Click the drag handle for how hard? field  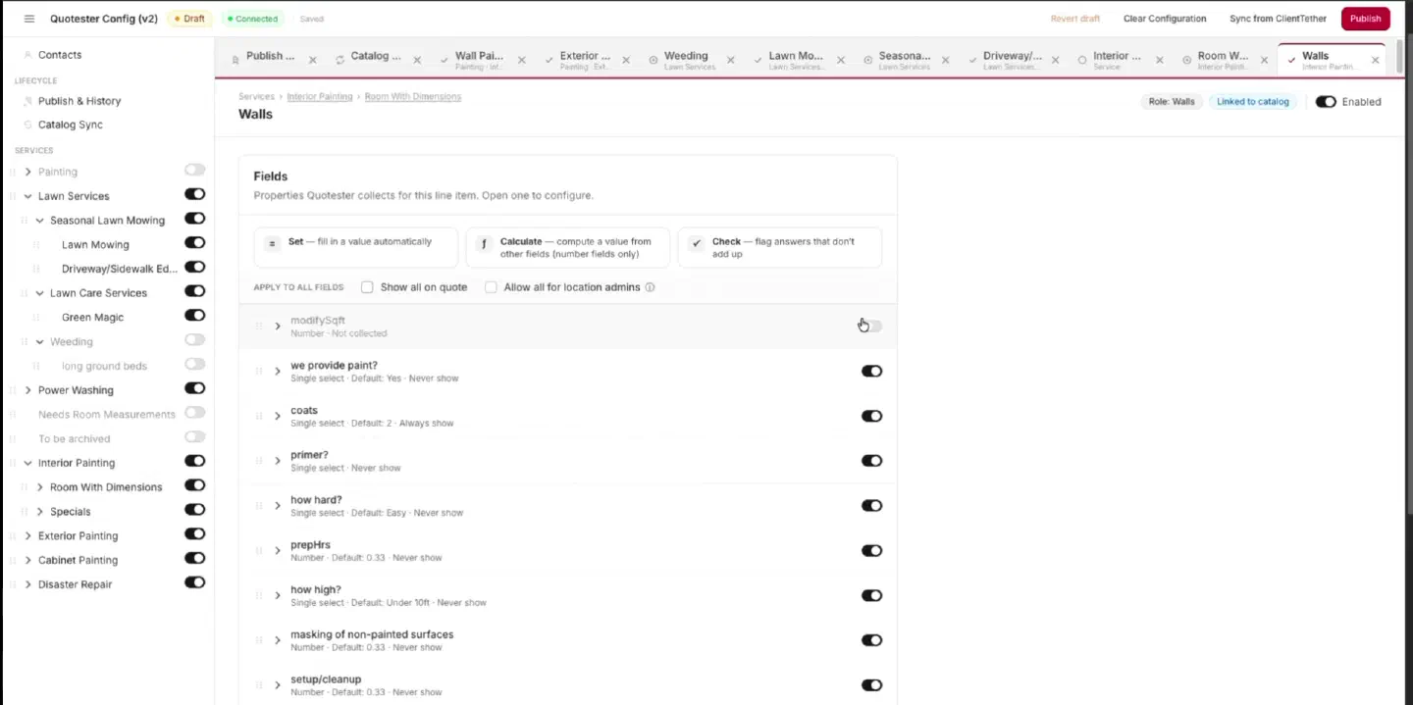pos(259,506)
